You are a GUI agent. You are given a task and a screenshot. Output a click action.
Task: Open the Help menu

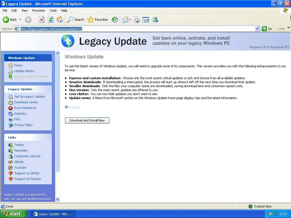(x=64, y=11)
